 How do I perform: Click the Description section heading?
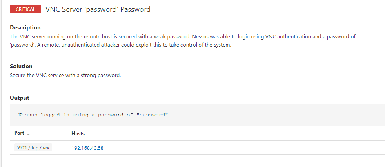(x=25, y=28)
